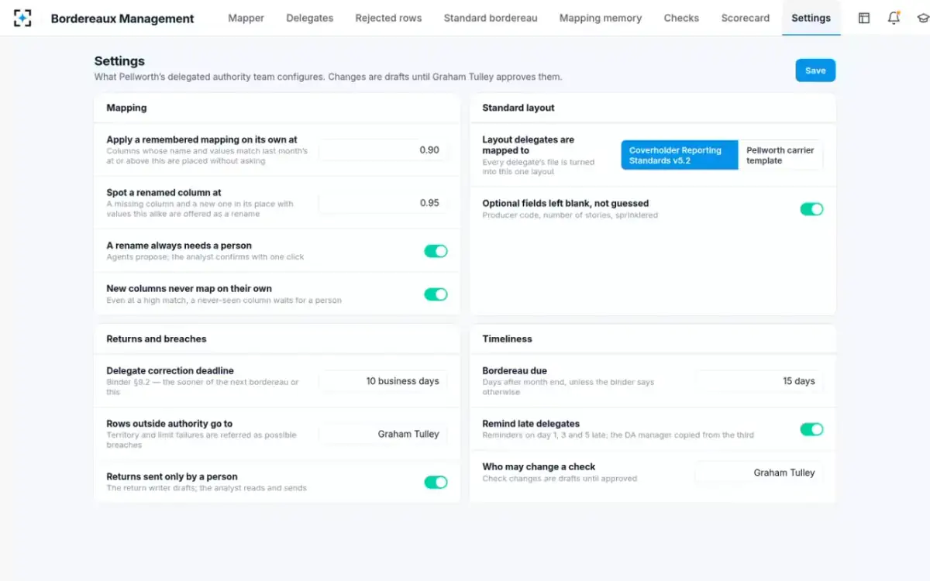
Task: Click the 'Spot a renamed column at' label
Action: pos(164,193)
